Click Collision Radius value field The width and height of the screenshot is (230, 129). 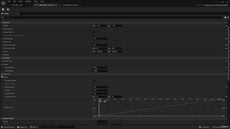point(100,68)
